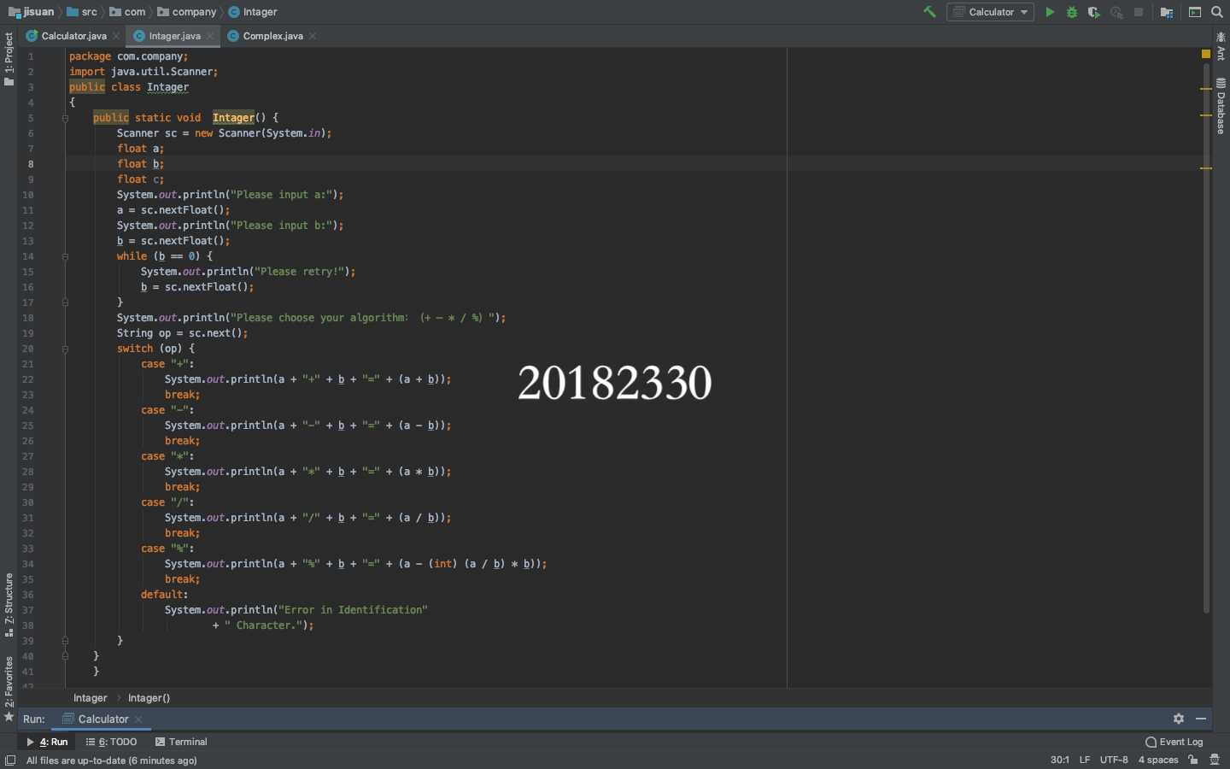Image resolution: width=1230 pixels, height=769 pixels.
Task: Open the Ant tool window
Action: pos(1221,46)
